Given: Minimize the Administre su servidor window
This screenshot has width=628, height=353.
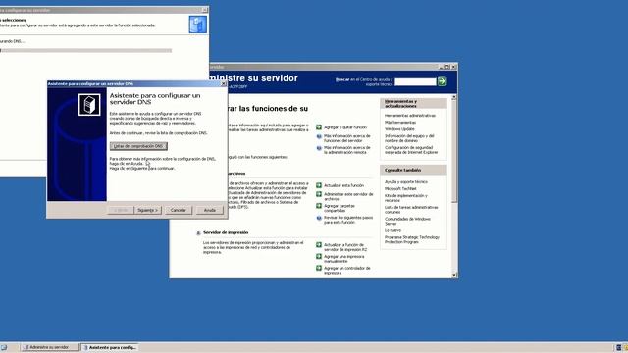Looking at the screenshot, I should click(x=442, y=67).
